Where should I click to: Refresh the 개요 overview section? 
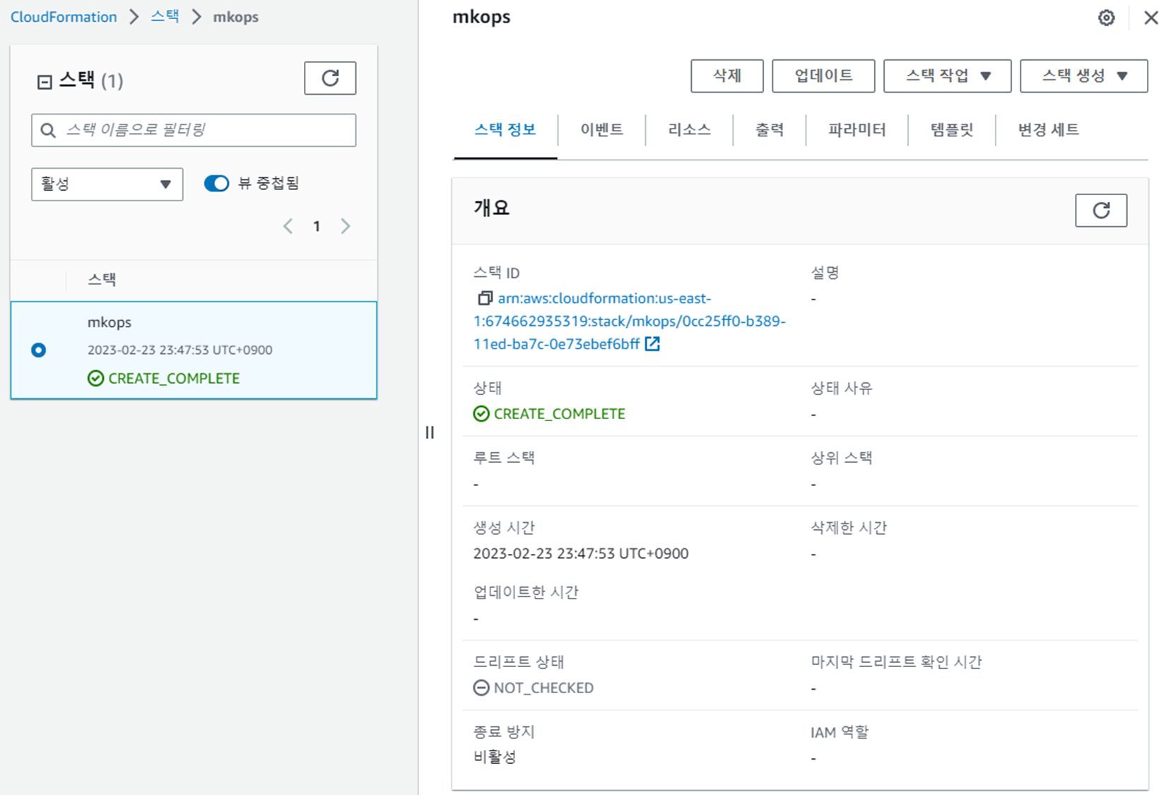pos(1100,211)
